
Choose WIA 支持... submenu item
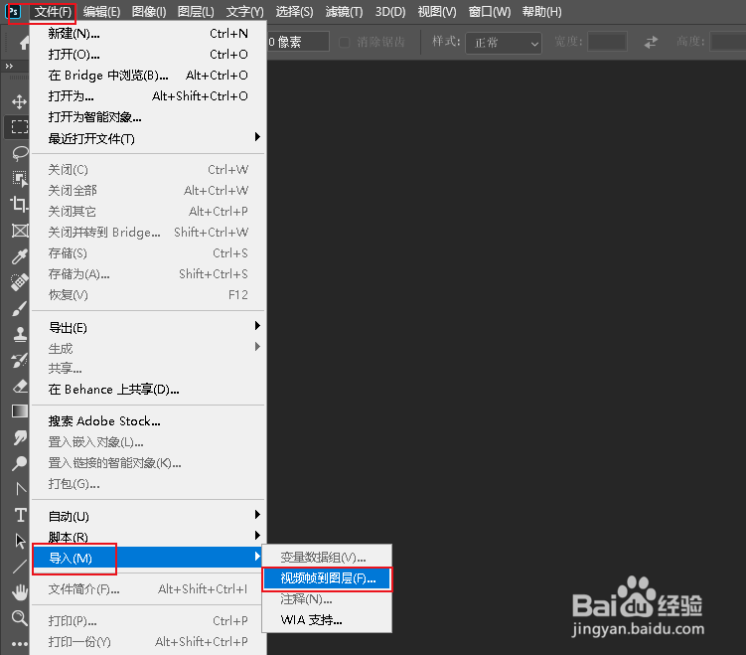[x=328, y=620]
